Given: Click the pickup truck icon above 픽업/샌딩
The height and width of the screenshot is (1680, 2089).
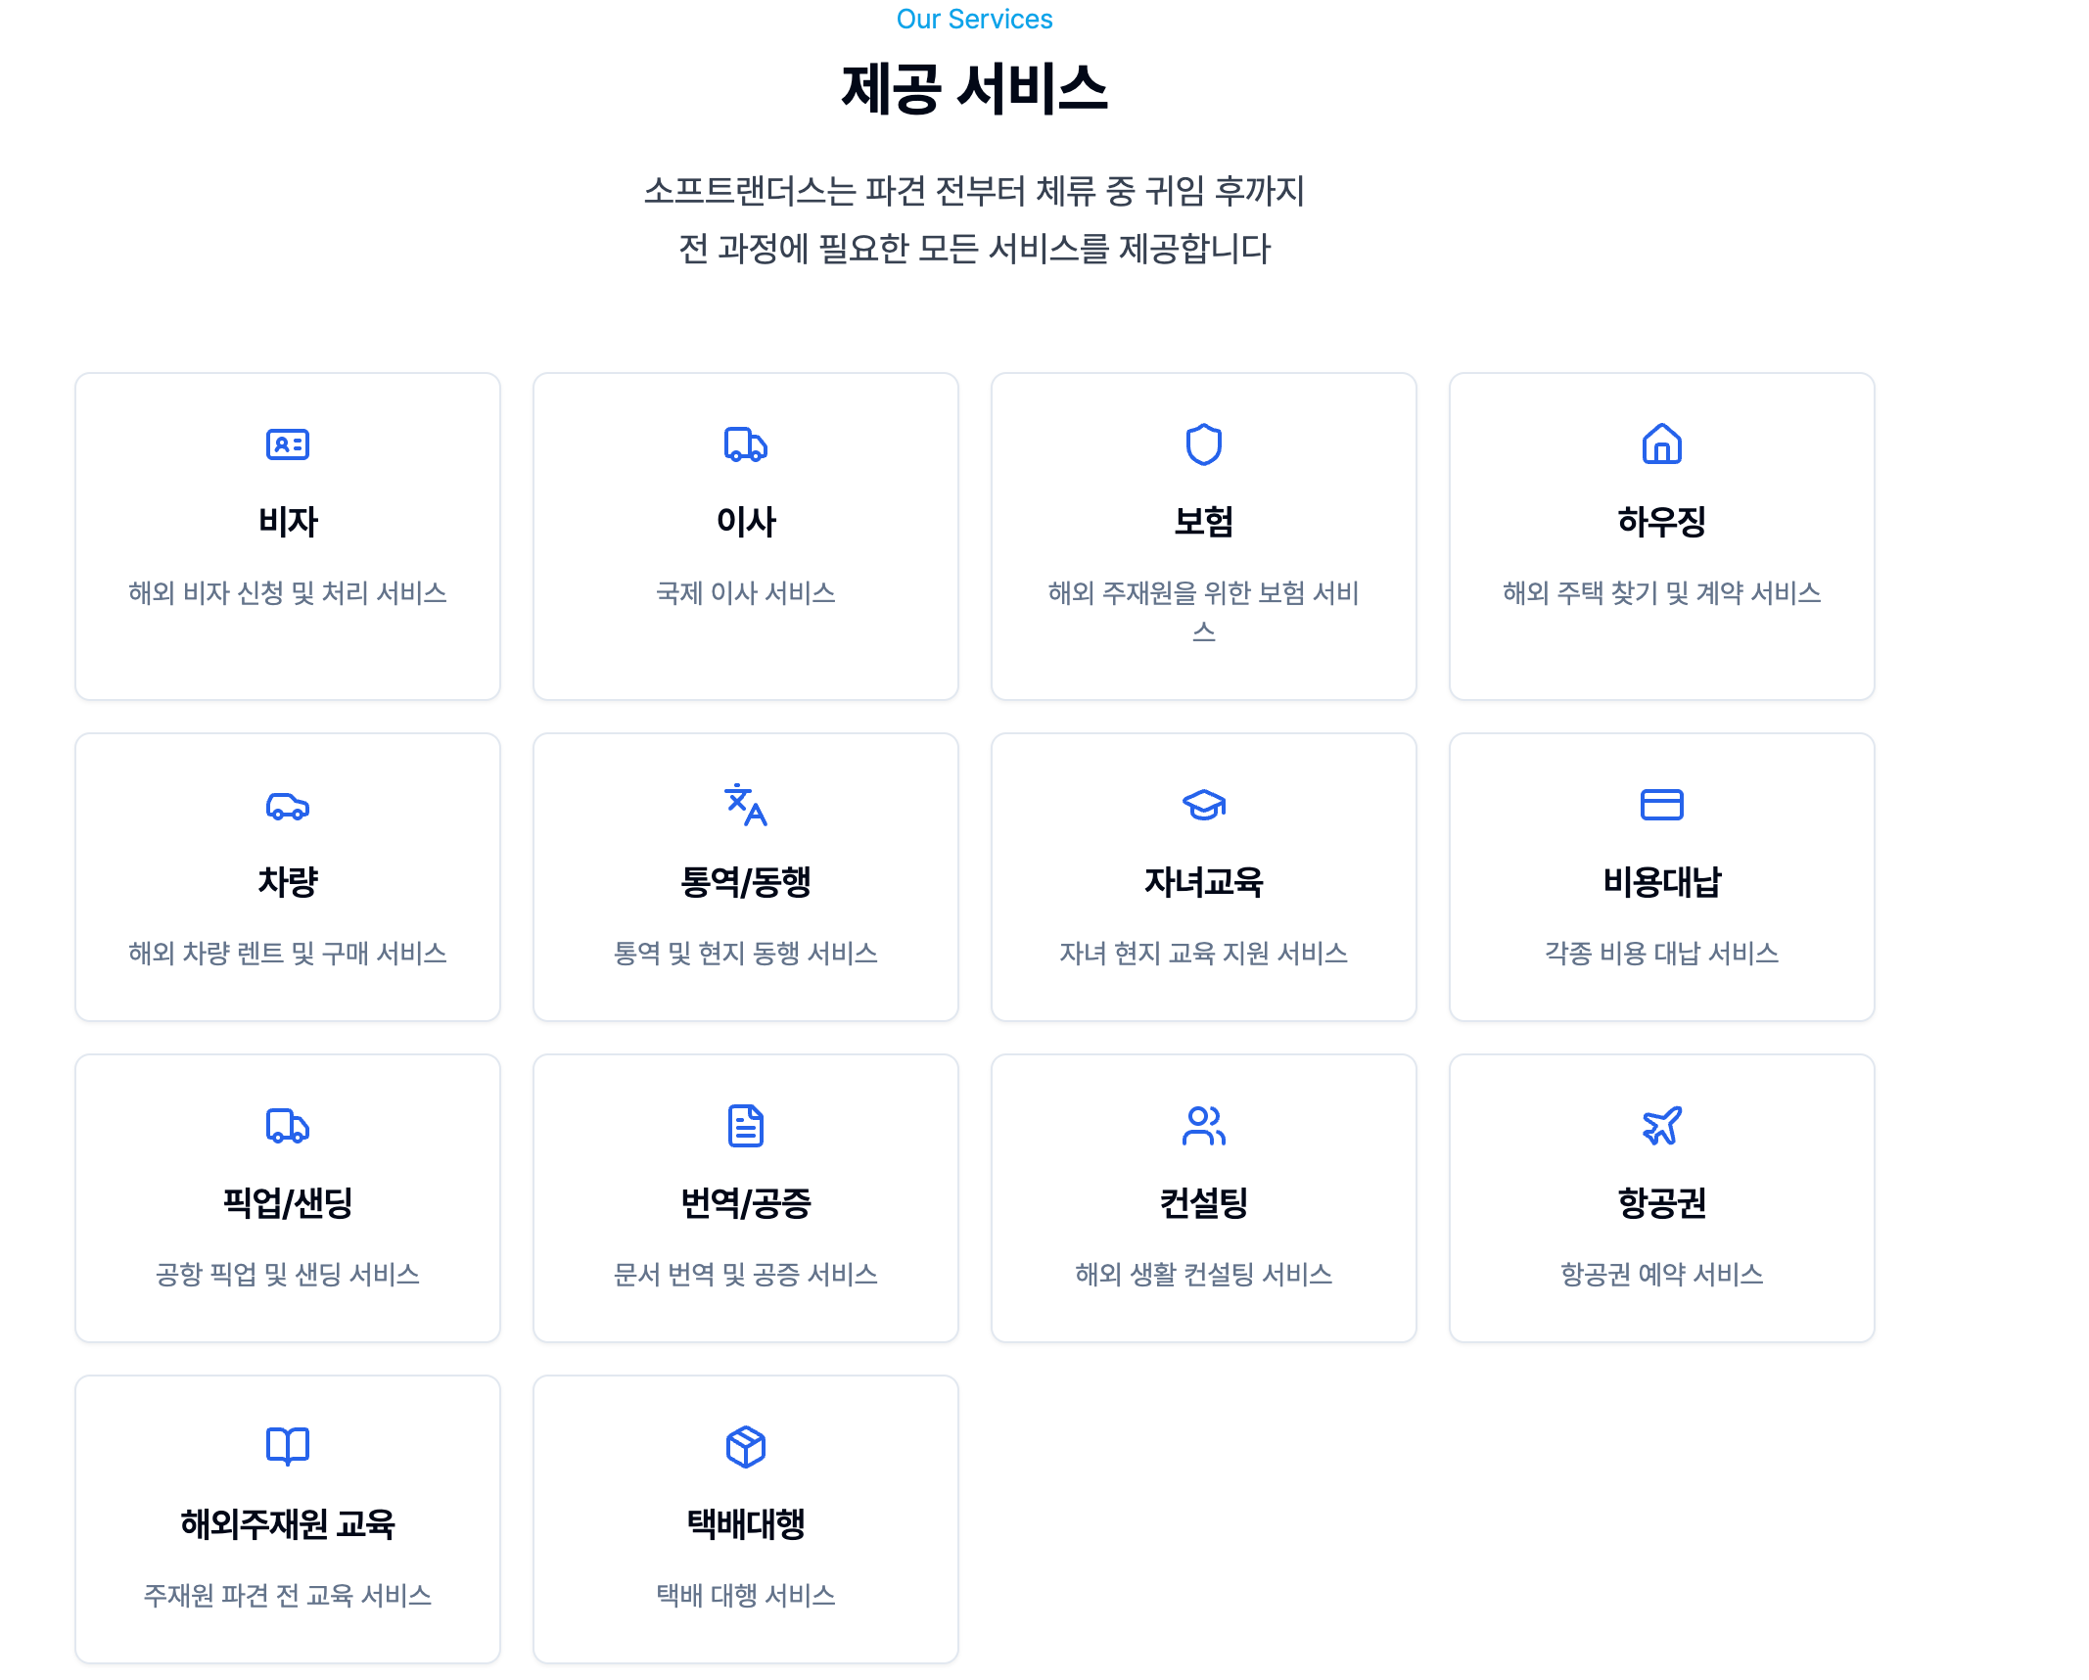Looking at the screenshot, I should point(288,1126).
